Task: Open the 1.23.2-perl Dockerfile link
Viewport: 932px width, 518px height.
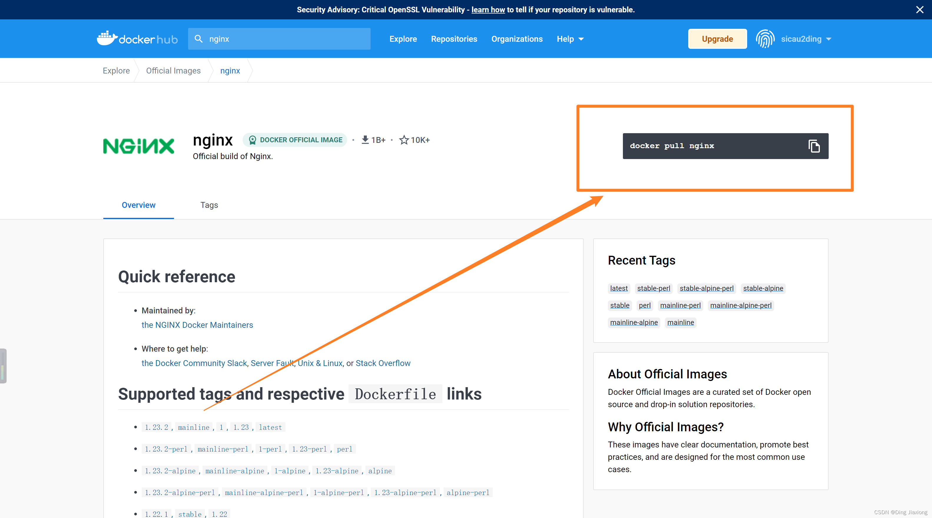Action: [x=166, y=449]
